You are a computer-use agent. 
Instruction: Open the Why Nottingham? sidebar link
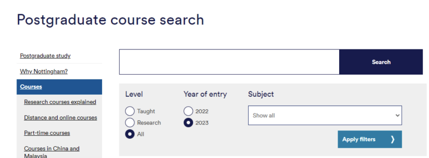coord(44,71)
